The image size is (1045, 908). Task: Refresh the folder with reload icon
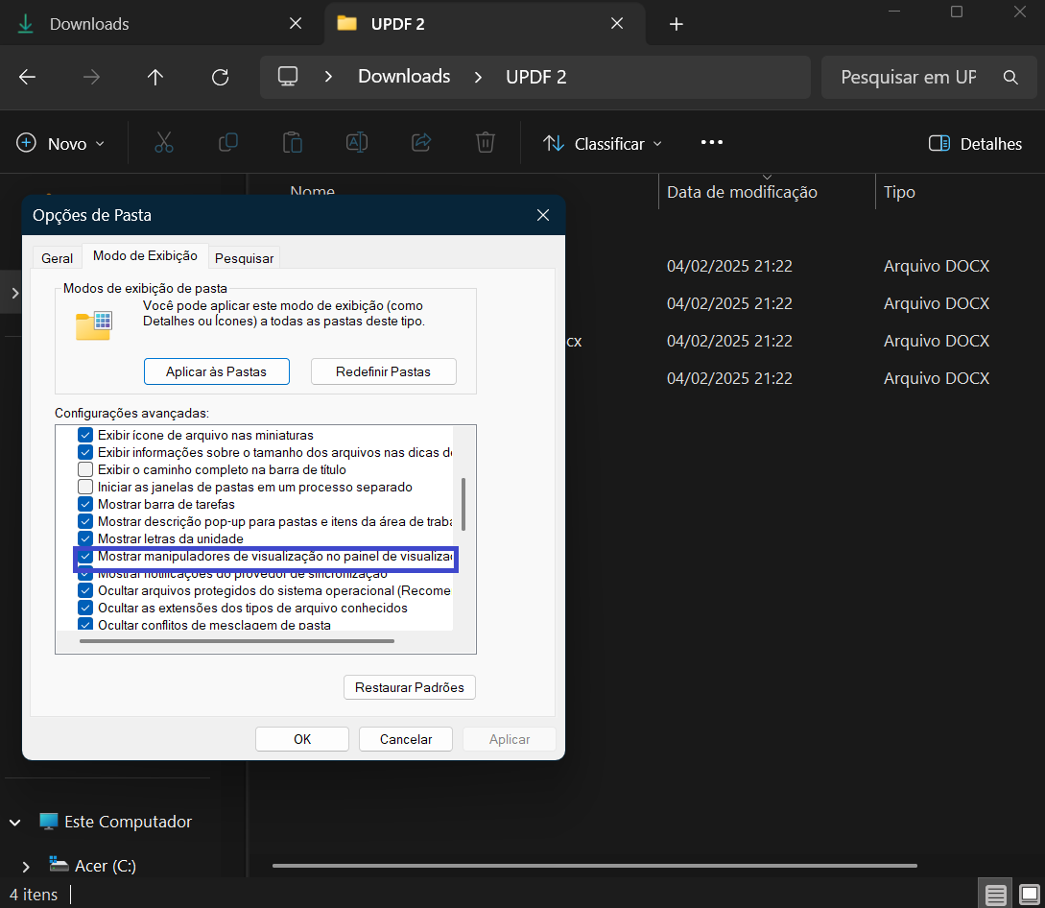click(220, 78)
